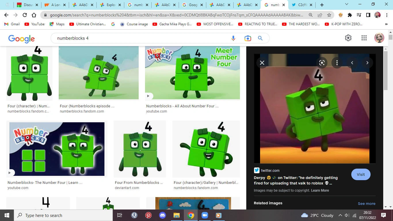This screenshot has height=221, width=393.
Task: Open your Google profile avatar
Action: [379, 38]
